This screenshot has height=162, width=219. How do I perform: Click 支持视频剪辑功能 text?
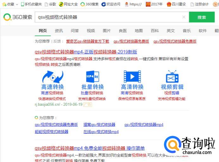[172, 99]
